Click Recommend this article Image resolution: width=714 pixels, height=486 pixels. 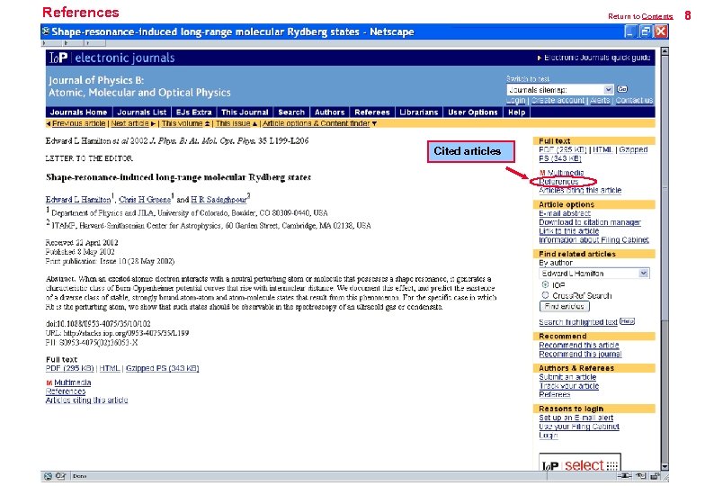[579, 345]
